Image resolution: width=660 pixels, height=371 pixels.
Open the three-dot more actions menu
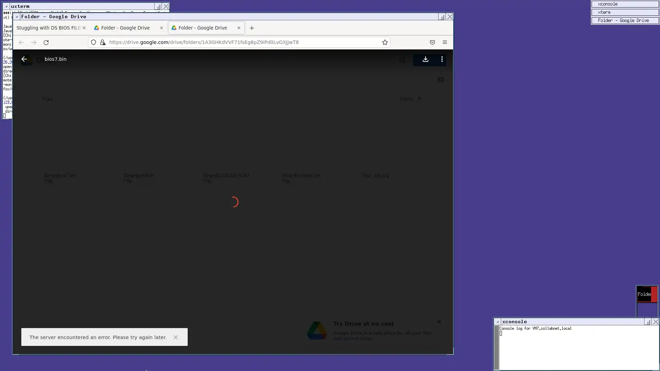click(442, 59)
